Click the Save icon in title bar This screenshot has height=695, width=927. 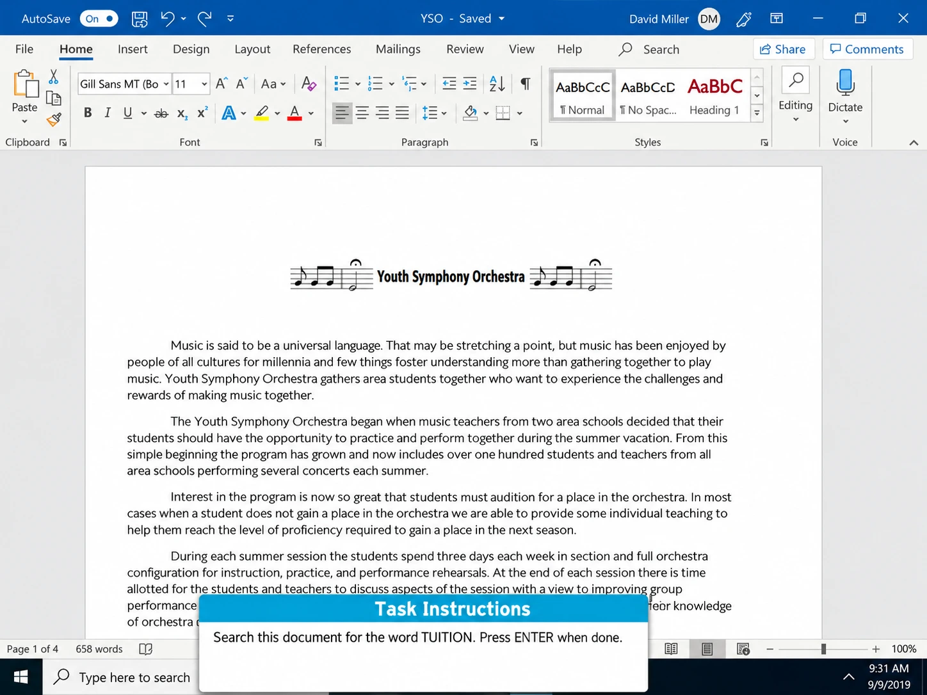pos(140,19)
